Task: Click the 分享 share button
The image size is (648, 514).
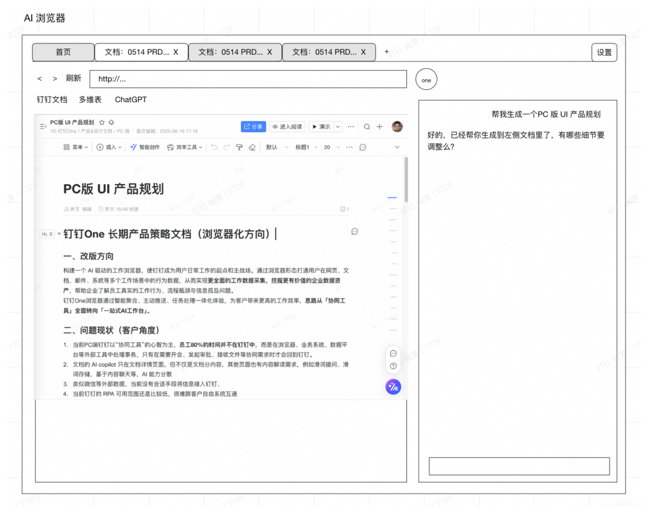Action: pos(253,126)
